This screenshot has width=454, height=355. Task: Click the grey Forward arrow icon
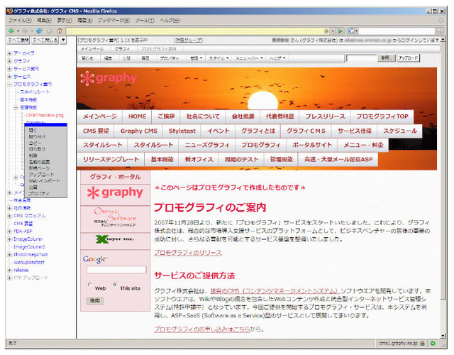26,31
